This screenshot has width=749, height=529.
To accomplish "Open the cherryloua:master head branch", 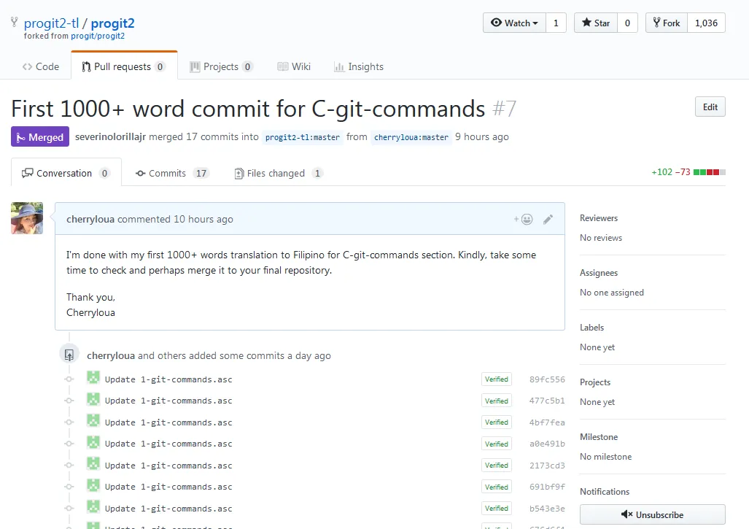I will coord(411,137).
